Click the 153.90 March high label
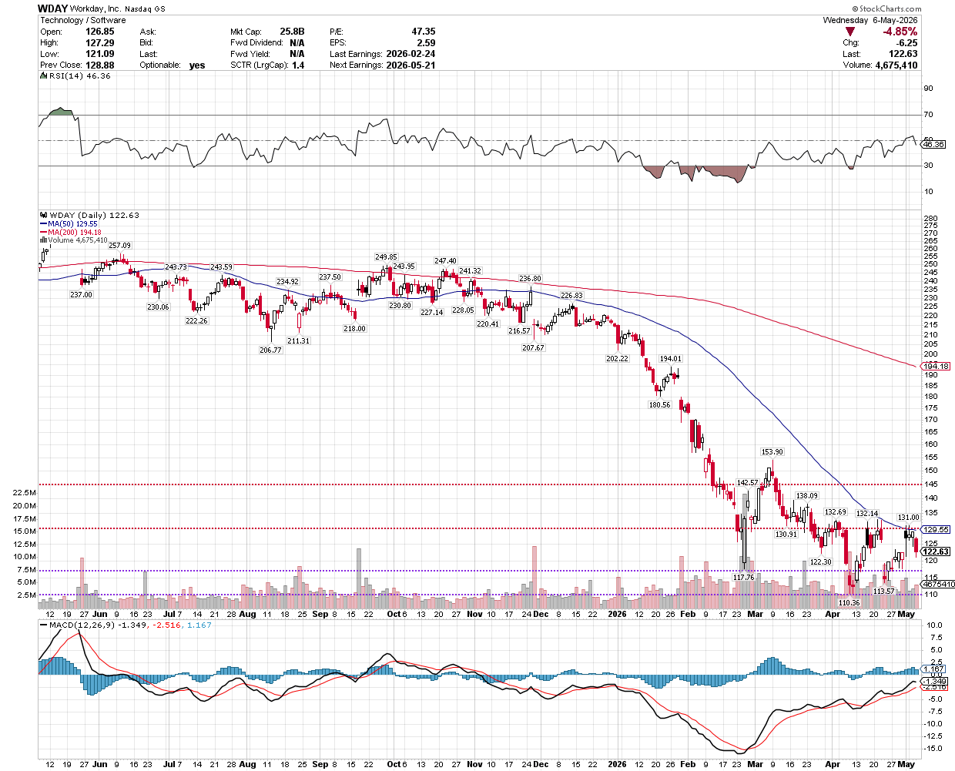 (x=772, y=452)
